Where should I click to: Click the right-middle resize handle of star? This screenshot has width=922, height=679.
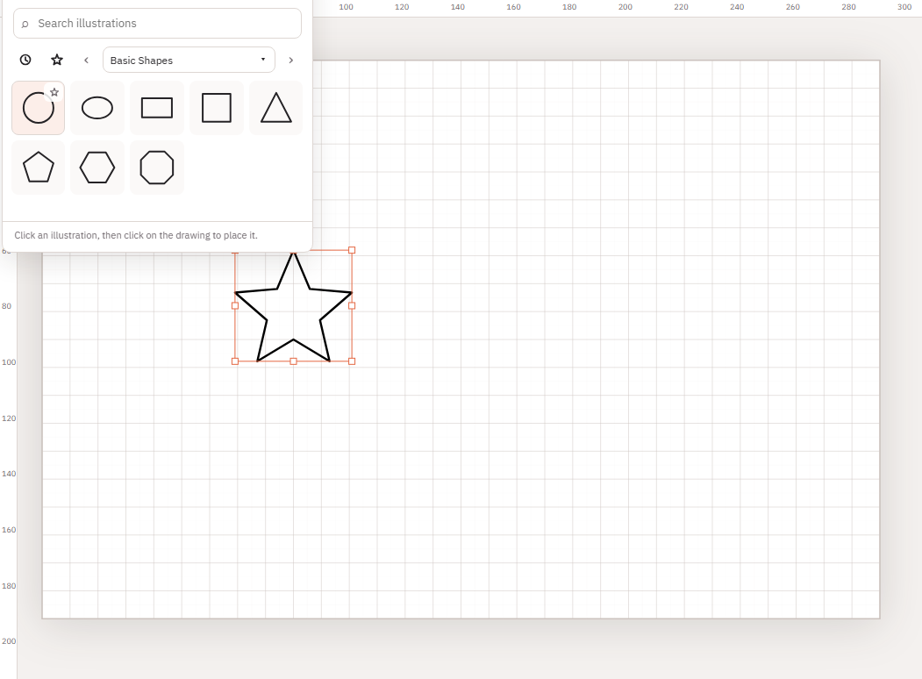[x=352, y=305]
